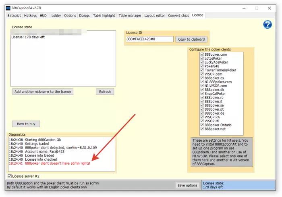Select the Table manager tab
Viewport: 282px width, 197px height.
[130, 16]
